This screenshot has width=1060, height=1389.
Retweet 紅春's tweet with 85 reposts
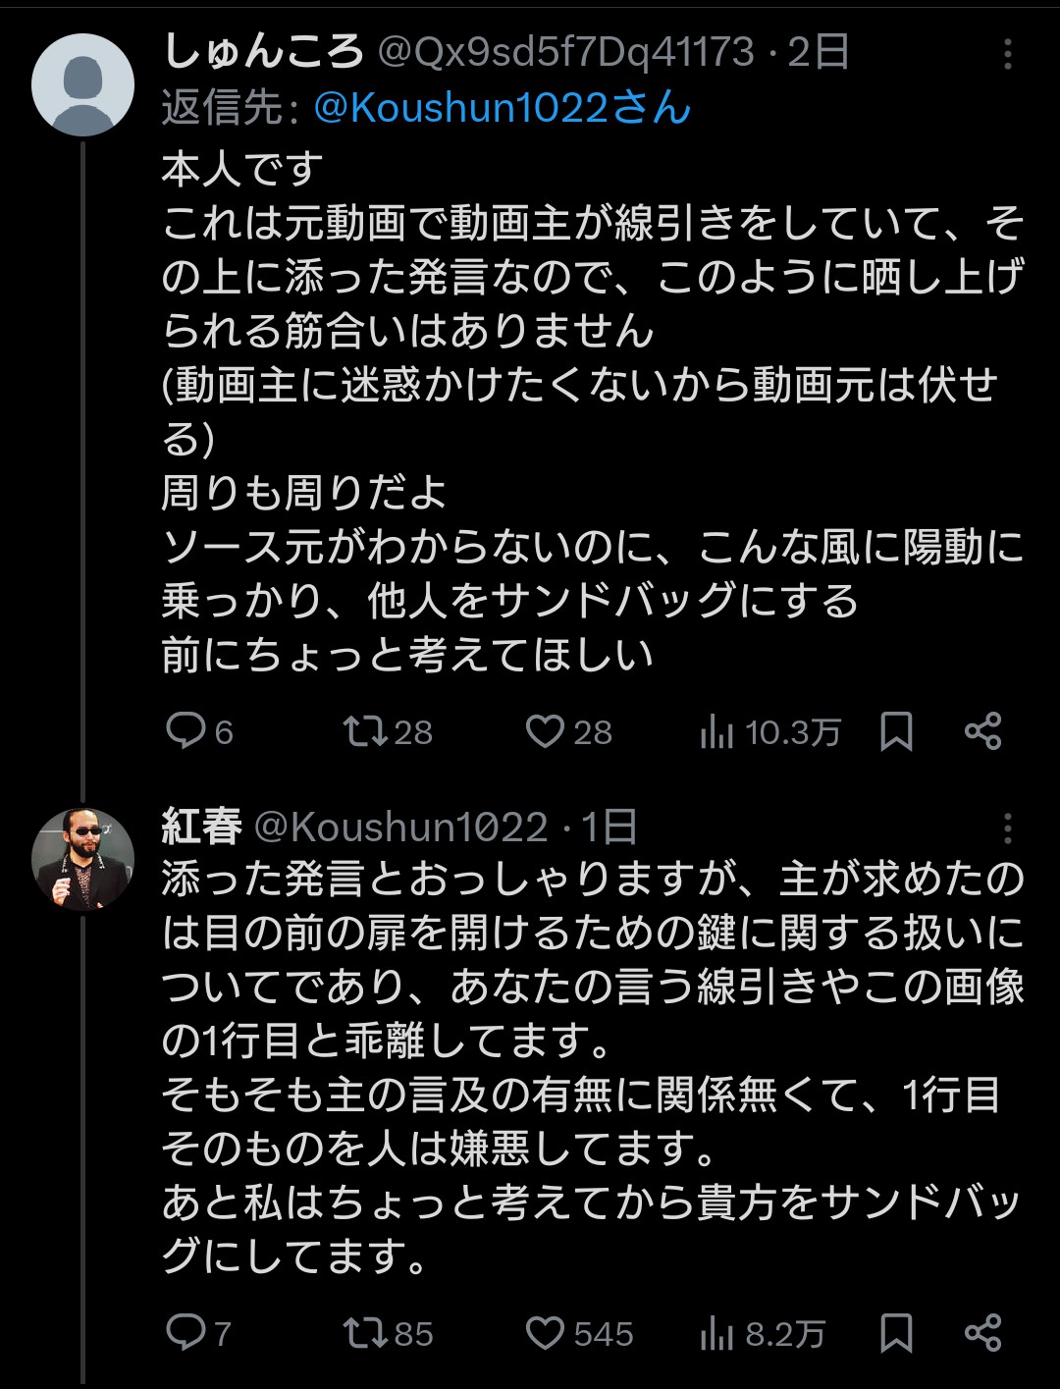[365, 1332]
